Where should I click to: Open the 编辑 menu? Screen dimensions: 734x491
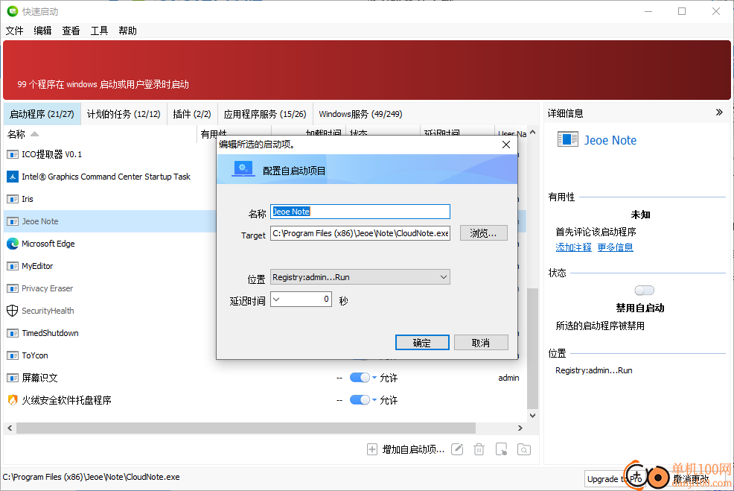click(x=42, y=31)
